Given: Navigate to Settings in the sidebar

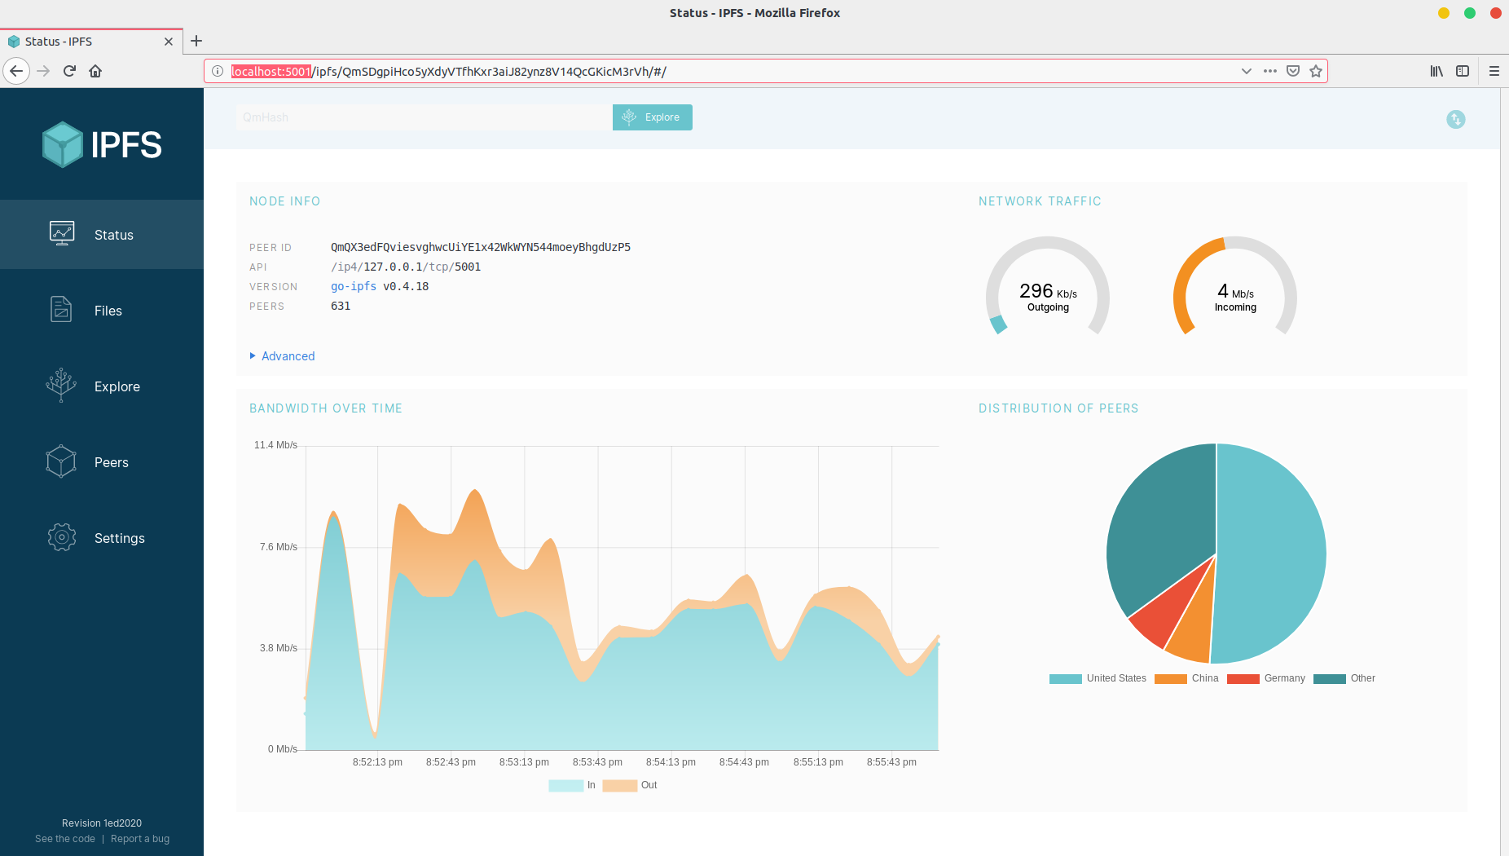Looking at the screenshot, I should (102, 537).
